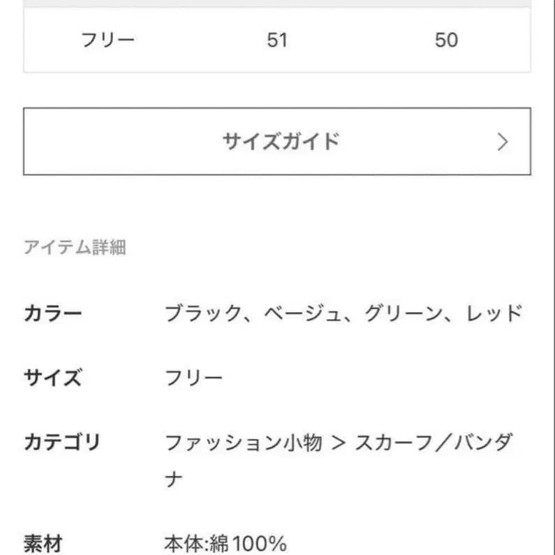Screen dimensions: 555x555
Task: Click the chevron arrow on サイズガイド
Action: click(x=503, y=142)
